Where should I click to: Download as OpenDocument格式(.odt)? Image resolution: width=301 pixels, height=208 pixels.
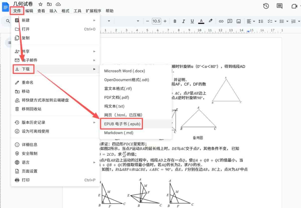click(x=136, y=80)
